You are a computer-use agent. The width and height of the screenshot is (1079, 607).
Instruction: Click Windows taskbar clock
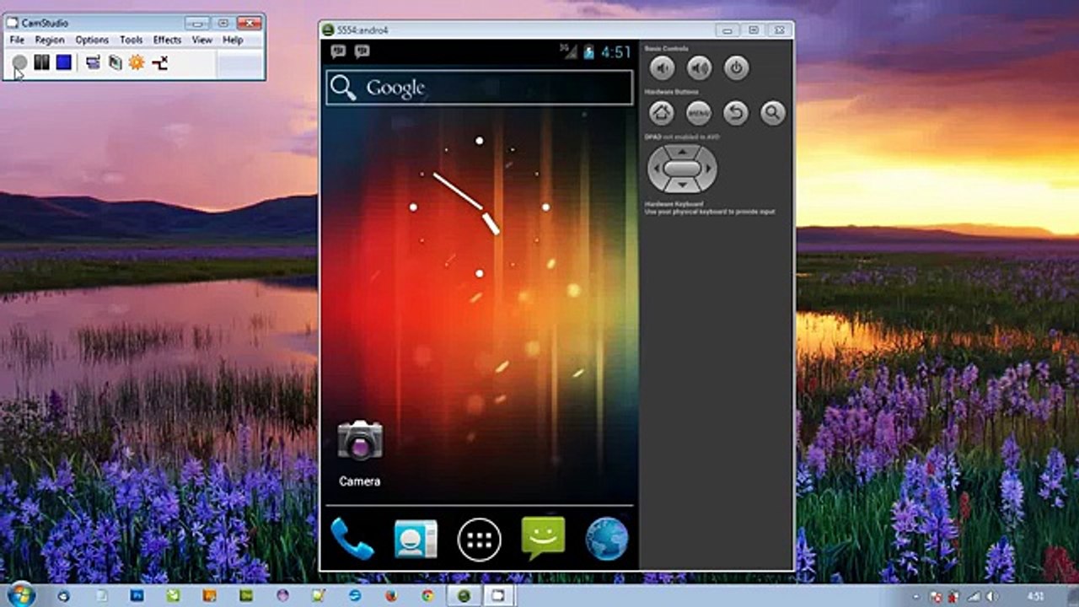(x=1037, y=596)
